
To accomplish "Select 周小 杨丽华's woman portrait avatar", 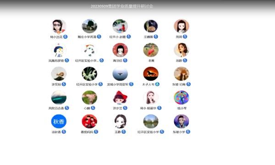I will (x=151, y=98).
